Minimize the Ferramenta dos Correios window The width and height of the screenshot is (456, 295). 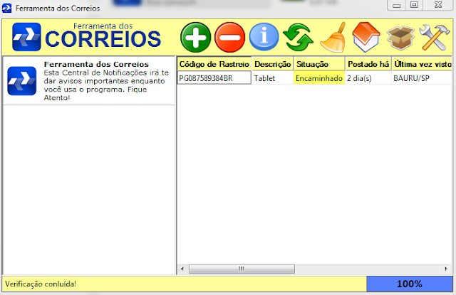tap(397, 5)
